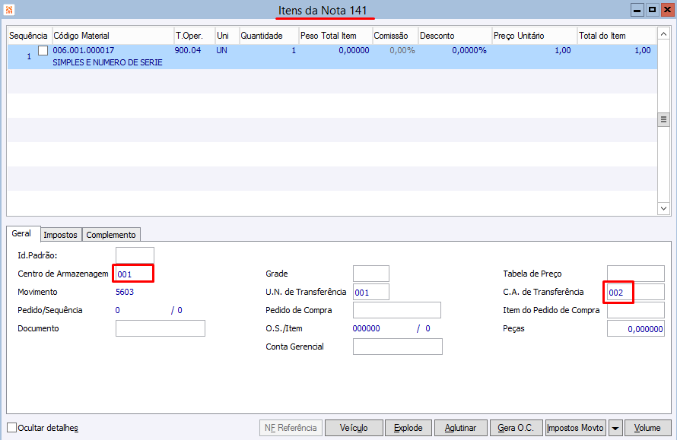Image resolution: width=677 pixels, height=440 pixels.
Task: Click the C.A. de Transferência field
Action: 636,292
